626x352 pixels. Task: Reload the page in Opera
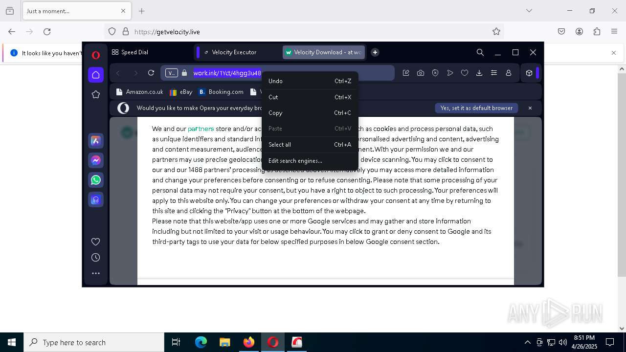click(x=151, y=73)
